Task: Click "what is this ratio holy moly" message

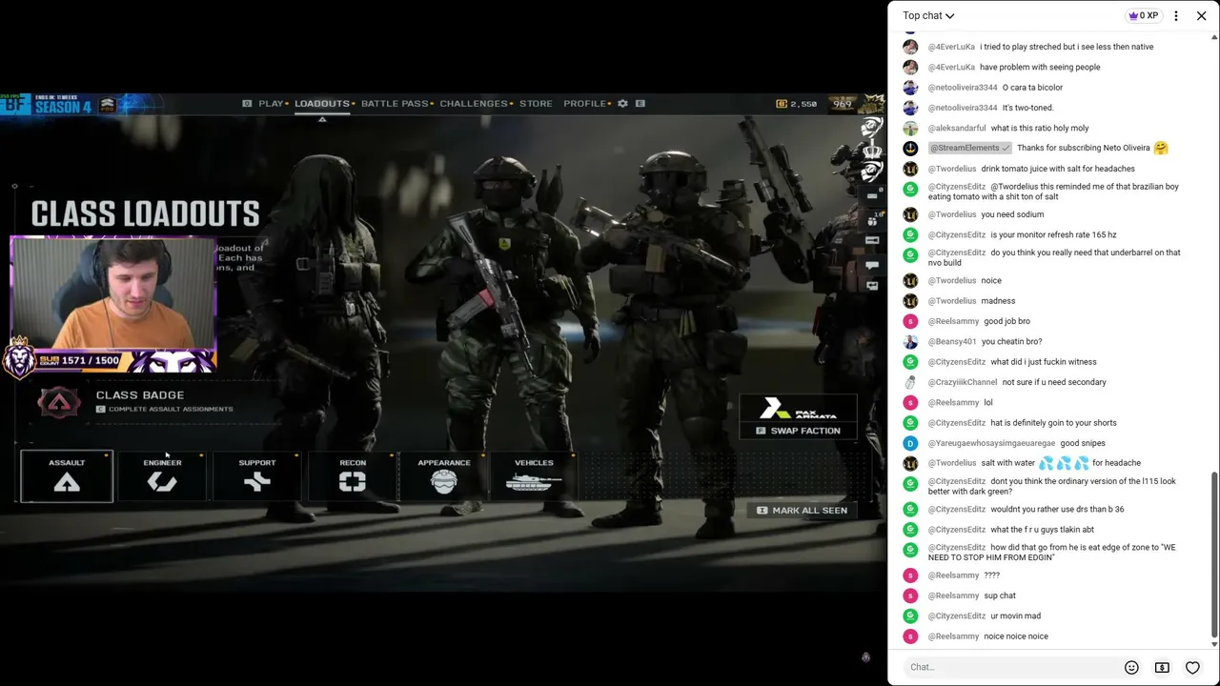Action: (x=1040, y=128)
